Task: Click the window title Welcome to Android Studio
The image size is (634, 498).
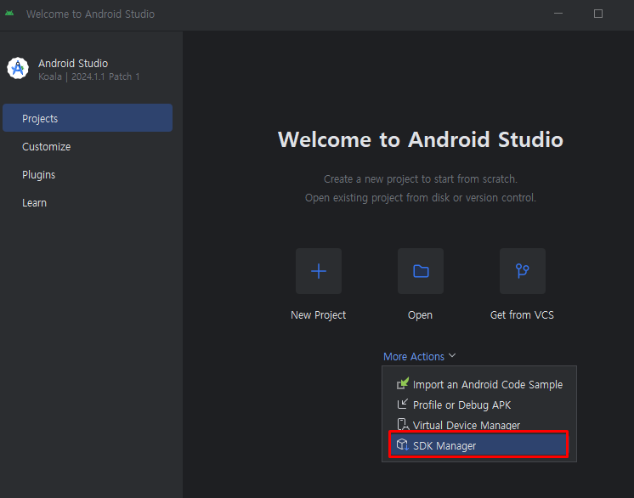Action: click(91, 14)
